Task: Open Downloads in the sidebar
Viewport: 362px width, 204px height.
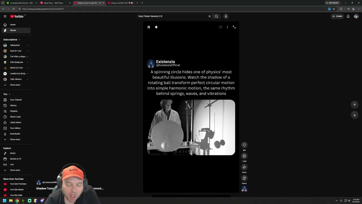Action: coord(16,134)
